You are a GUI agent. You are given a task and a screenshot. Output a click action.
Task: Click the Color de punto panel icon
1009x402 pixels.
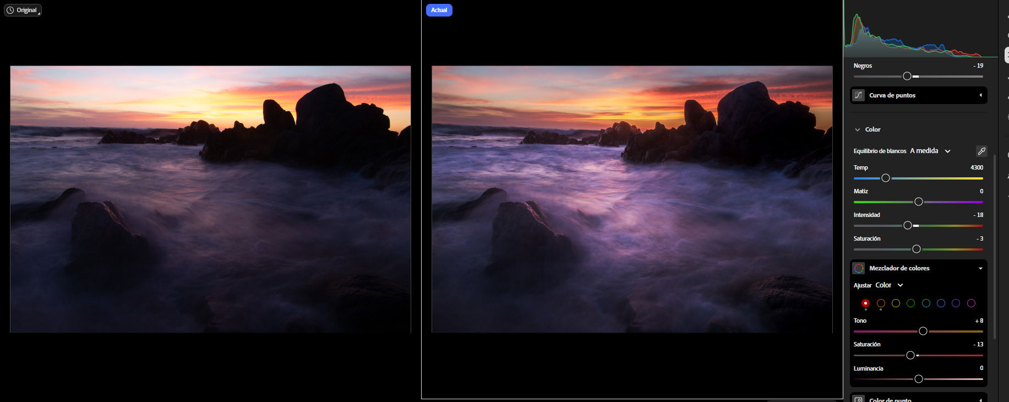859,400
